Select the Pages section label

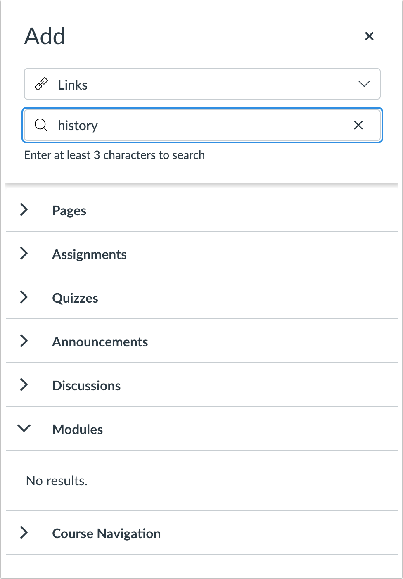coord(69,211)
